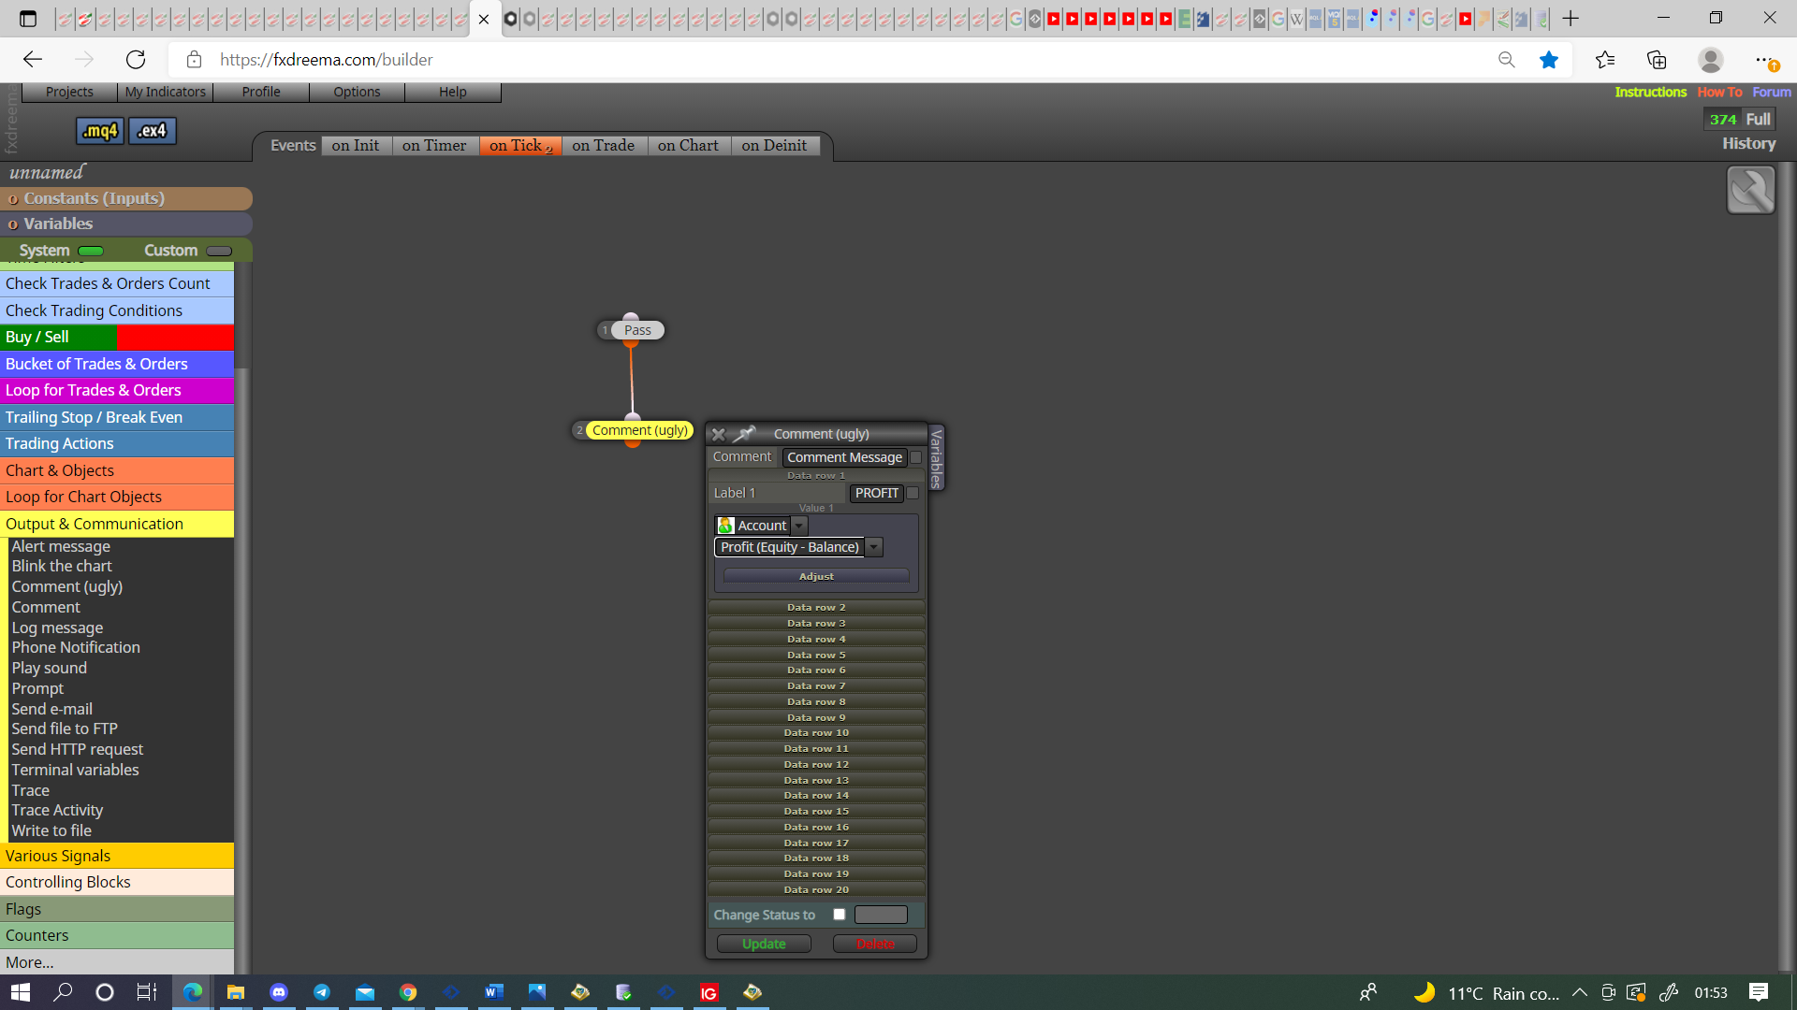The height and width of the screenshot is (1010, 1797).
Task: Switch to the on Init event tab
Action: (356, 146)
